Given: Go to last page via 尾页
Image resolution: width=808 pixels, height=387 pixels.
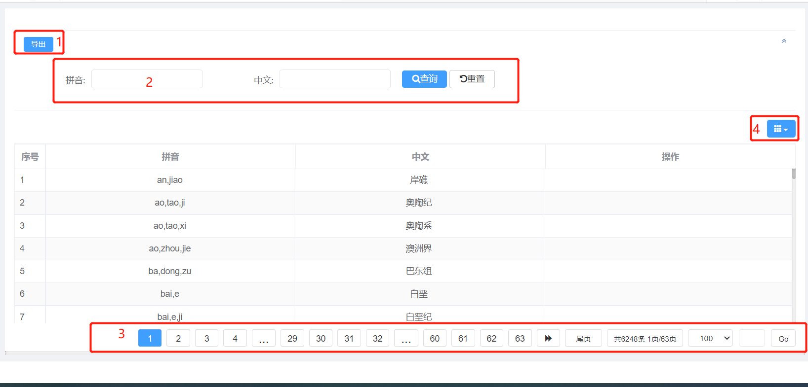Looking at the screenshot, I should [583, 339].
